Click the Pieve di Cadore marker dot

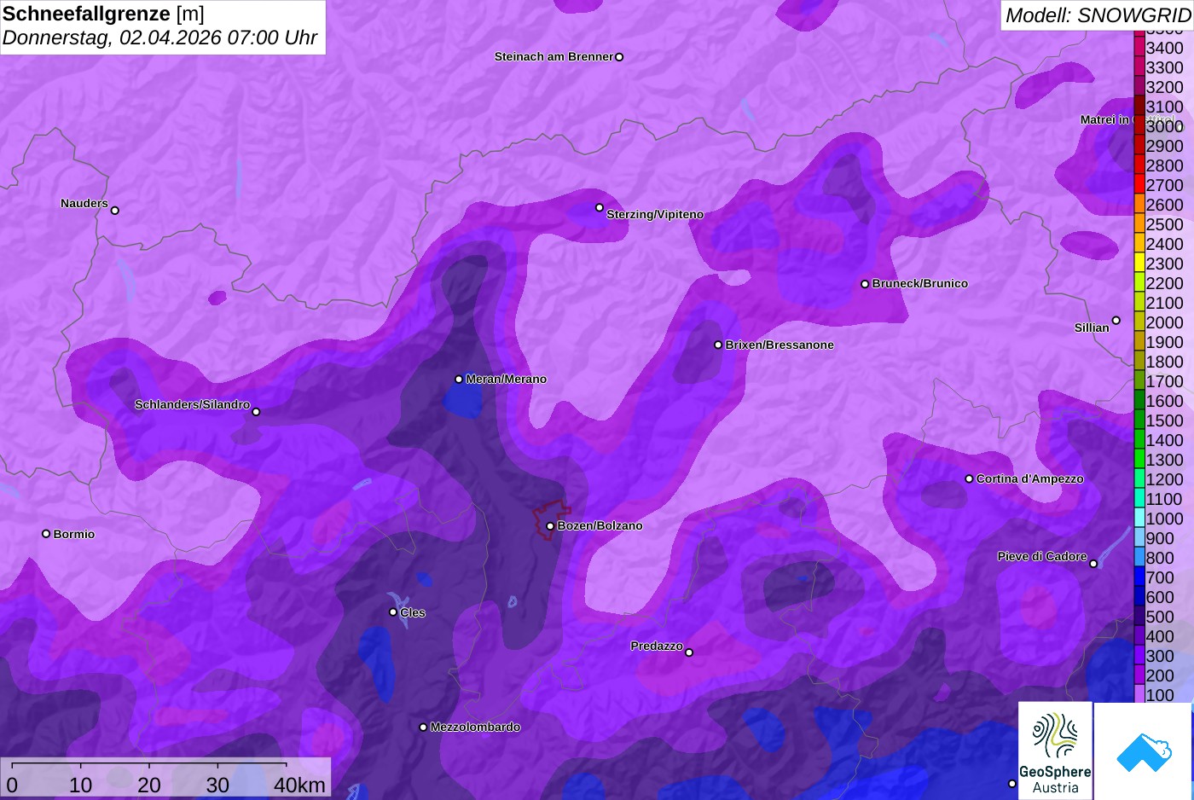1093,564
